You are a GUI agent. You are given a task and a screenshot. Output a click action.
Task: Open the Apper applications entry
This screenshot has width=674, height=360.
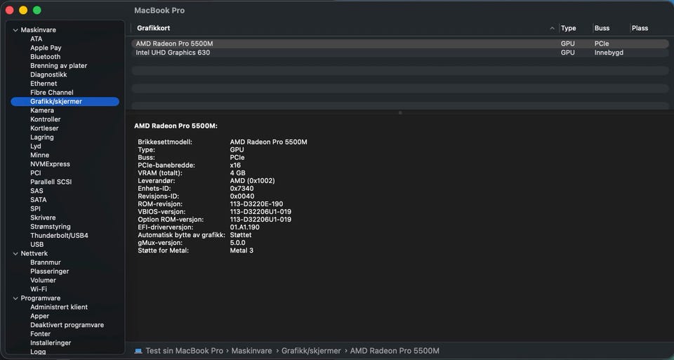point(39,316)
